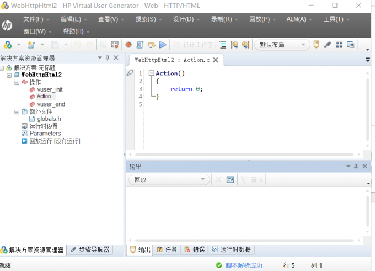Switch to the 步骤导航器 bottom tab
The image size is (375, 271).
click(90, 250)
